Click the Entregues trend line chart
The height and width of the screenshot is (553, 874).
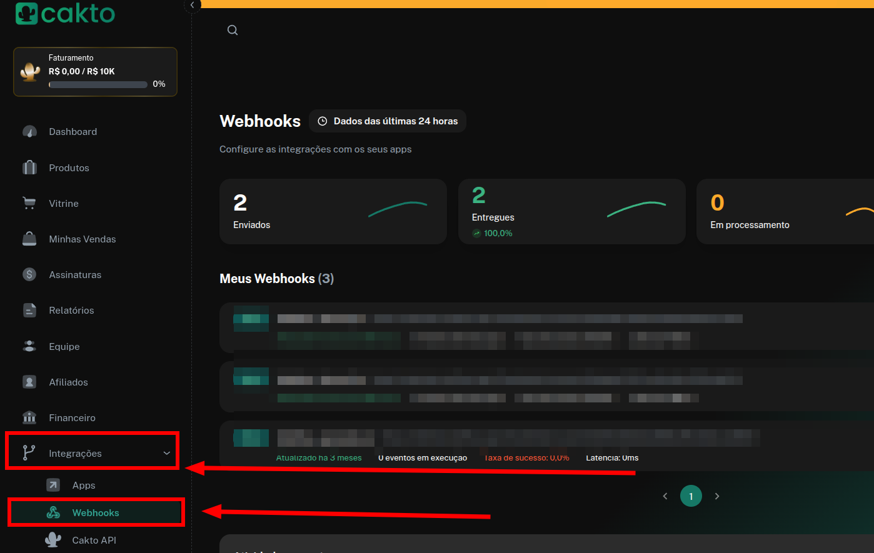point(636,209)
